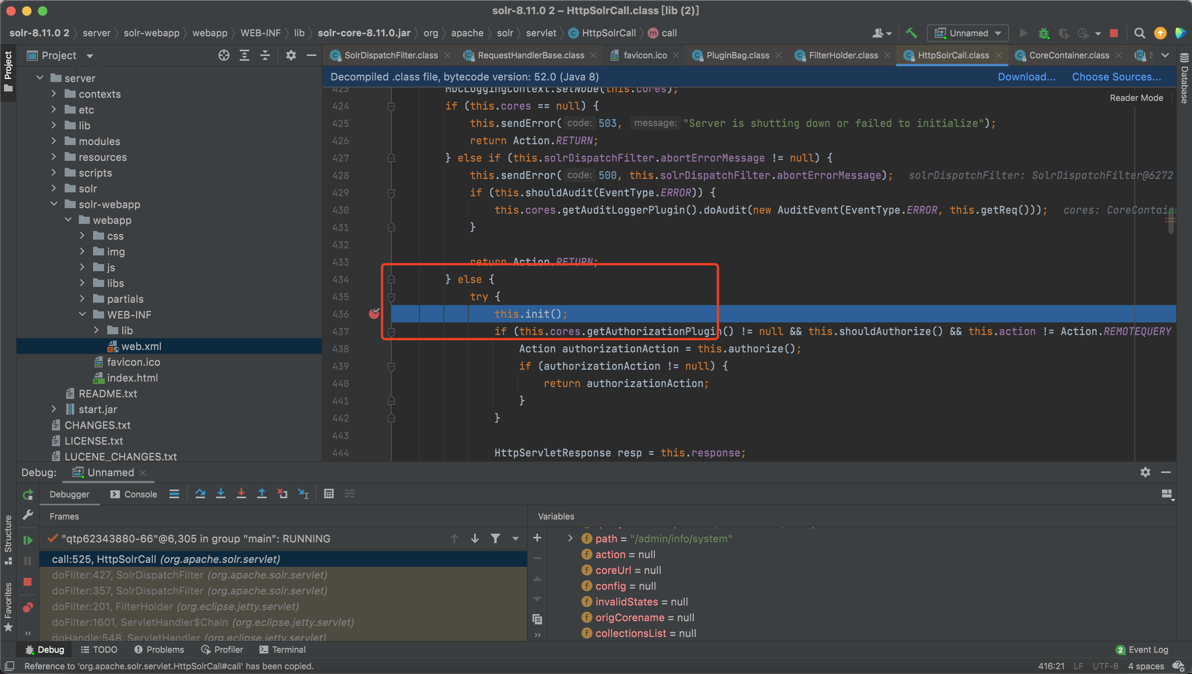Click the Search Everywhere magnifier icon
Screen dimensions: 1192x674
tap(1140, 34)
